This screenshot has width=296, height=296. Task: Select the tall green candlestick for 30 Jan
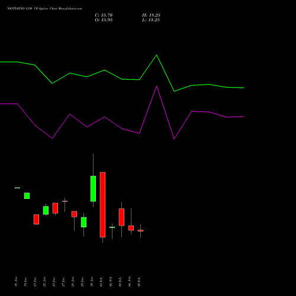pos(93,189)
